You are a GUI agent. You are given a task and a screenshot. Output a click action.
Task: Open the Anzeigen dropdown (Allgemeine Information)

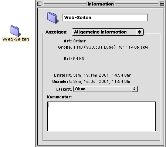108,32
